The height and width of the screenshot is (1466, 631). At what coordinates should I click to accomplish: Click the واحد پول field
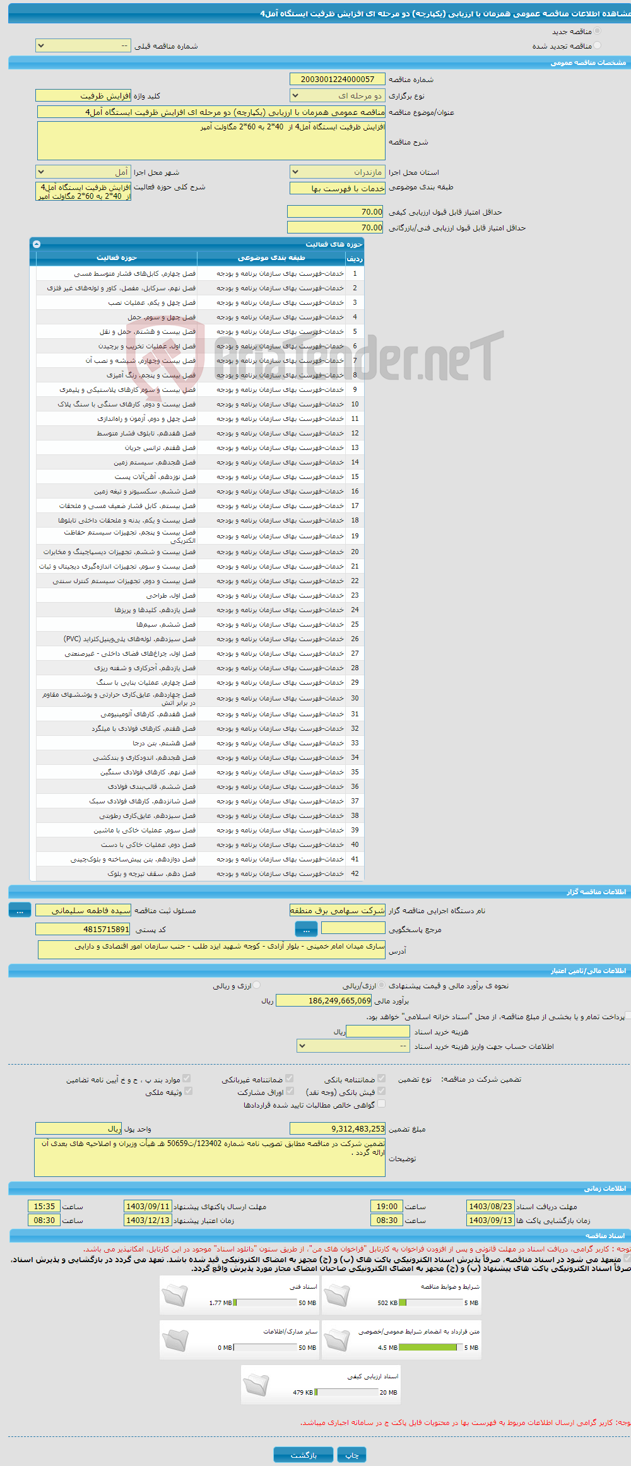click(x=79, y=1128)
